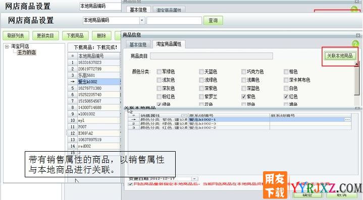The height and width of the screenshot is (200, 363).
Task: Select the 聚念k1002-3 row in association table
Action: tap(239, 124)
